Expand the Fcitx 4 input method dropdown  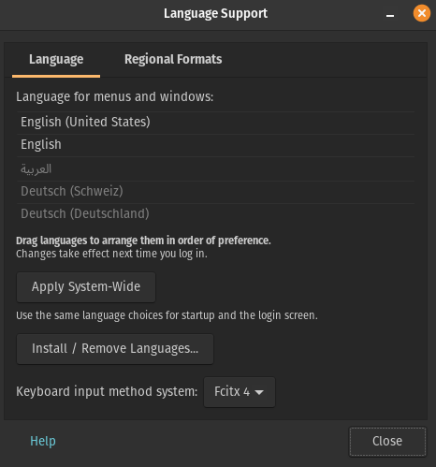[x=240, y=392]
